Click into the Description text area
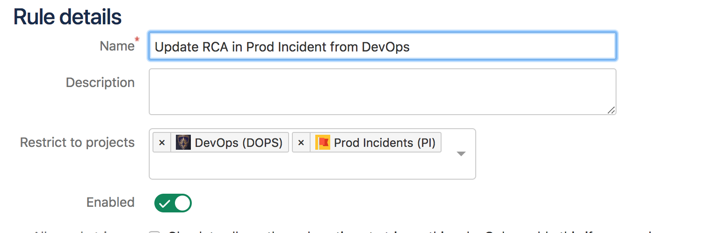 click(x=382, y=92)
